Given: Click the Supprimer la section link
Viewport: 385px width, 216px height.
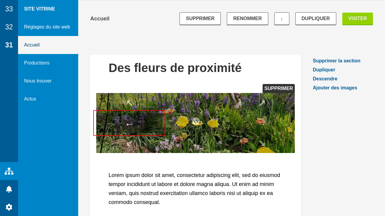Looking at the screenshot, I should (336, 61).
